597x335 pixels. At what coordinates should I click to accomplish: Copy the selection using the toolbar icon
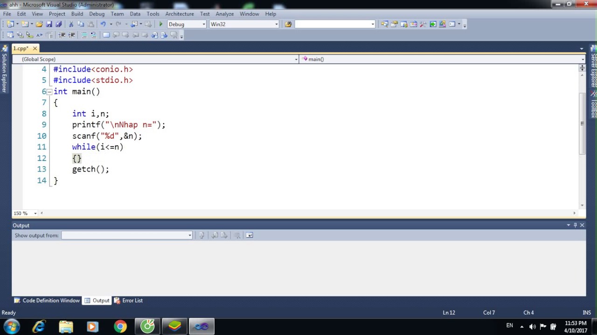tap(80, 24)
